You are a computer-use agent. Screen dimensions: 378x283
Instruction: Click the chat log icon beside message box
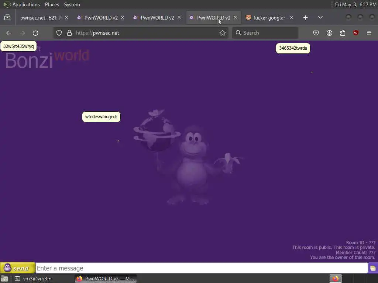click(x=373, y=268)
